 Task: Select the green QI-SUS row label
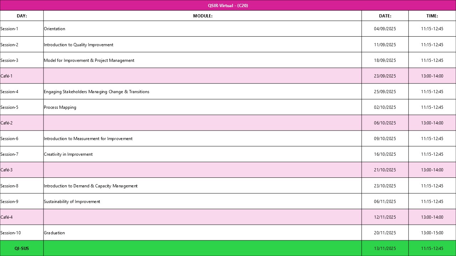[x=22, y=249]
